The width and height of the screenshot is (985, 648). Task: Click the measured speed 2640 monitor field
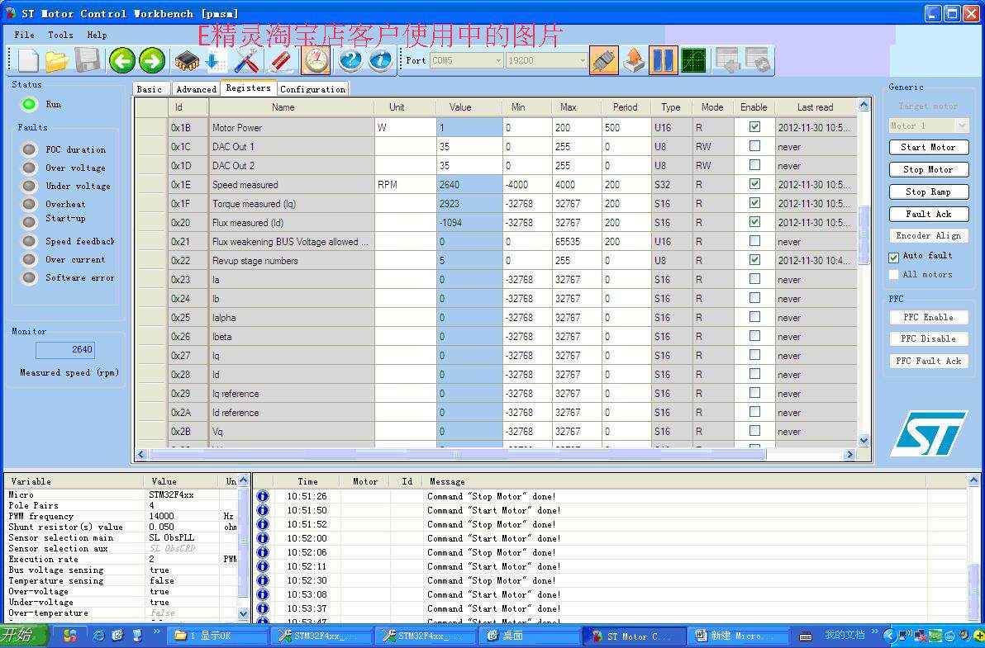point(64,349)
